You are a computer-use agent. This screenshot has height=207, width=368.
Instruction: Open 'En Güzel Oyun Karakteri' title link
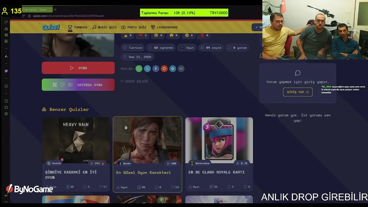[x=143, y=172]
